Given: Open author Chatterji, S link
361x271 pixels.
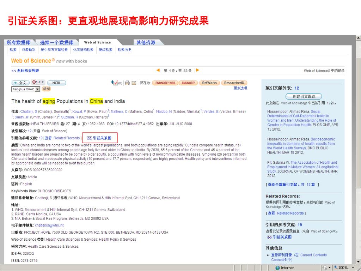Looking at the screenshot, I should [29, 112].
